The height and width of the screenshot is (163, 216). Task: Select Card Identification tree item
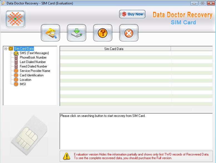pyautogui.click(x=31, y=75)
